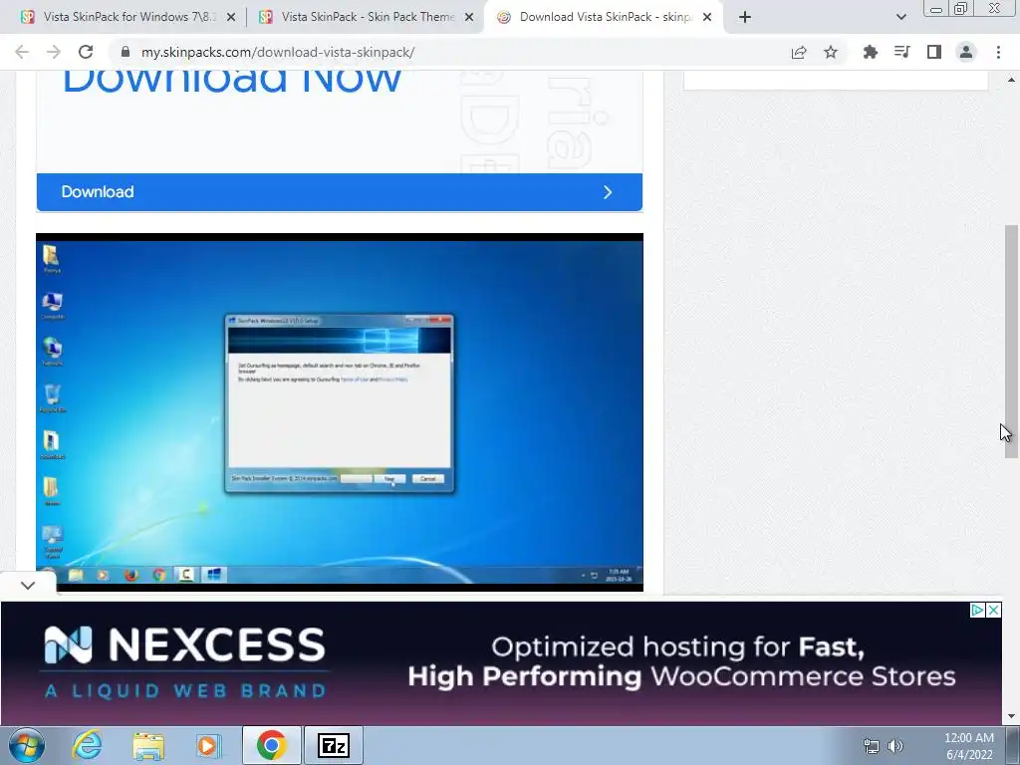Image resolution: width=1020 pixels, height=765 pixels.
Task: Open the Nexcess hosting advertisement
Action: click(x=501, y=662)
